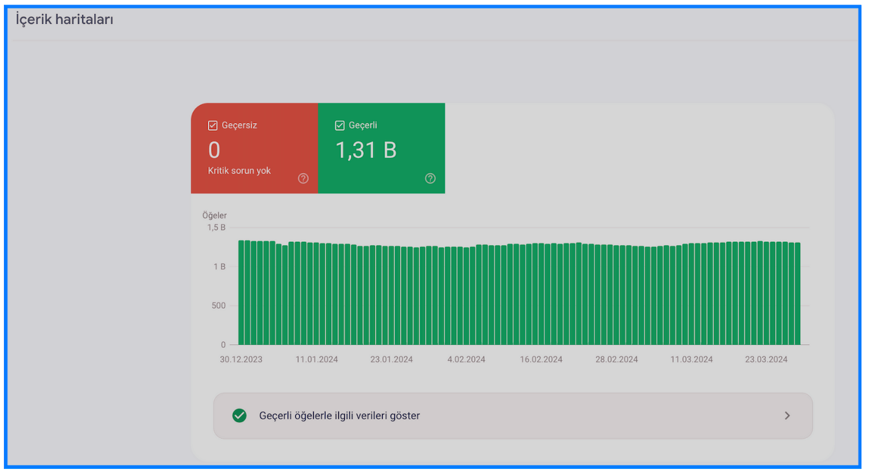Click the 1,5 B y-axis label

pyautogui.click(x=216, y=228)
